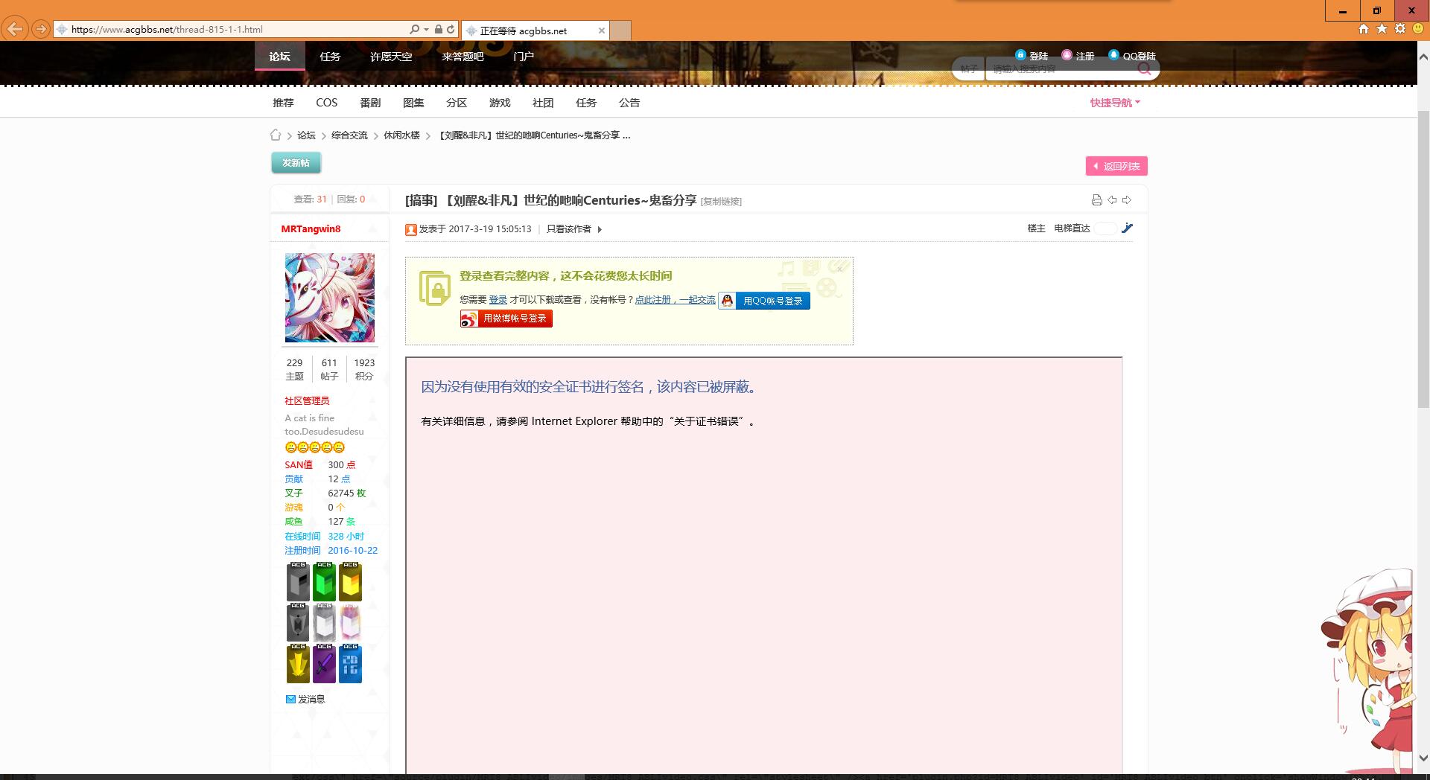Click the 登陆 login link with the lock icon
The width and height of the screenshot is (1430, 780).
[x=1032, y=56]
